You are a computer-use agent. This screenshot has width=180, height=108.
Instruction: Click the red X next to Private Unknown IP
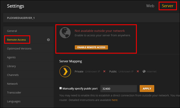(x=104, y=71)
